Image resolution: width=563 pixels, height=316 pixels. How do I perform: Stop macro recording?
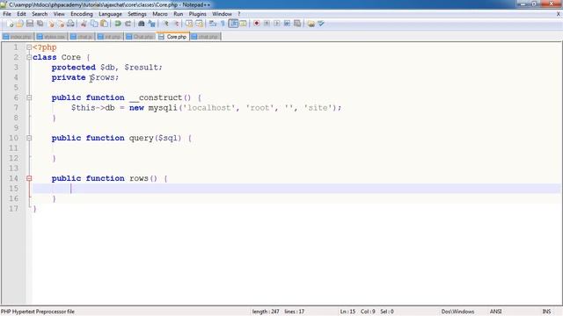click(x=267, y=24)
